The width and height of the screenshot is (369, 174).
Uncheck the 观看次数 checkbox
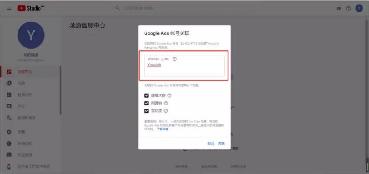point(146,95)
